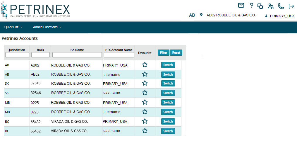Viewport: 297px width, 143px height.
Task: Switch to MB 0225 PRIMARY_USA account
Action: [168, 103]
